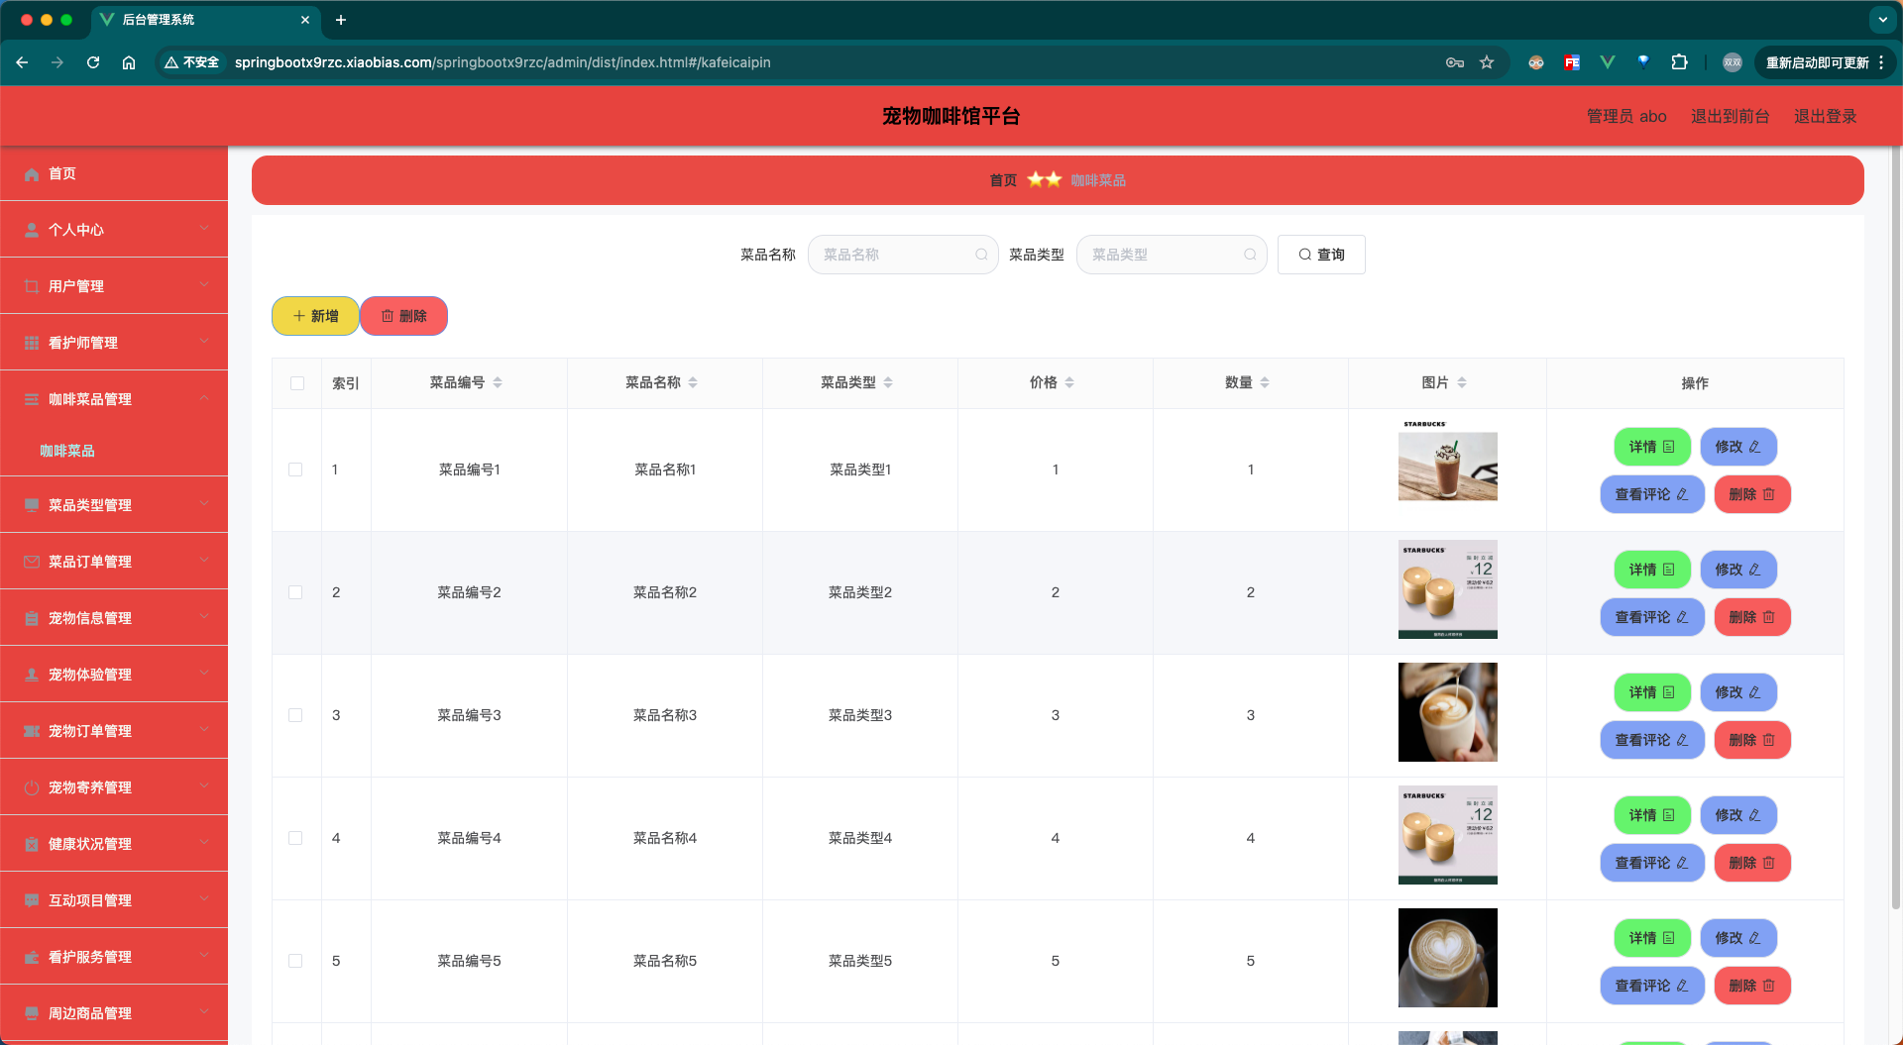The height and width of the screenshot is (1045, 1903).
Task: Click the grid icon beside 看护师管理
Action: pyautogui.click(x=32, y=343)
